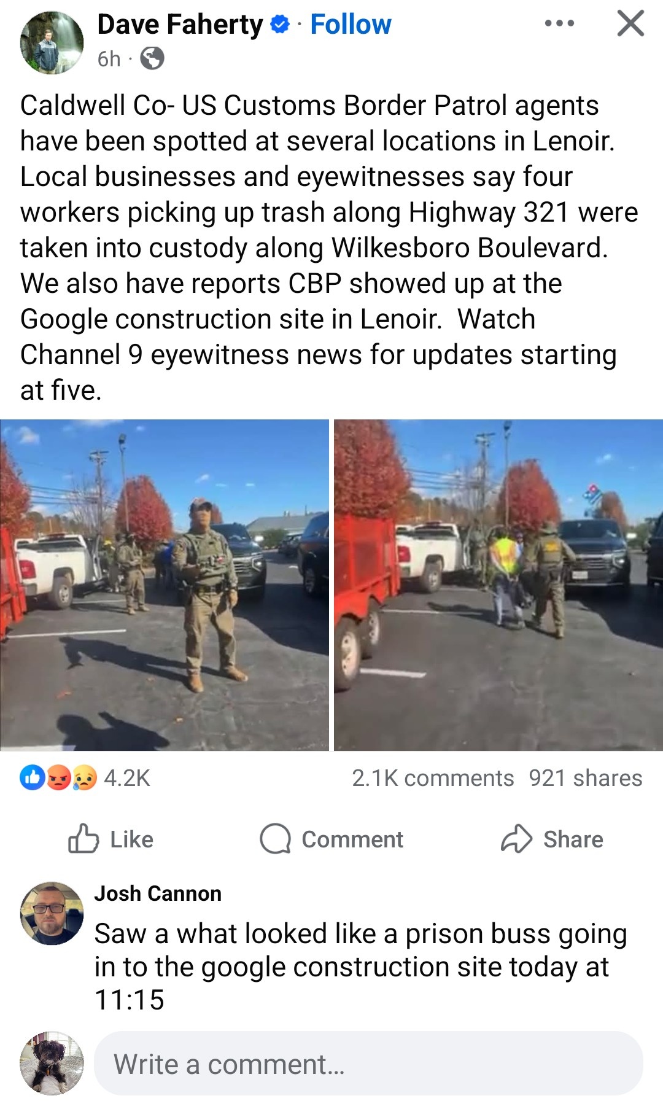Image resolution: width=663 pixels, height=1101 pixels.
Task: Open Dave Faherty's profile name link
Action: 180,25
